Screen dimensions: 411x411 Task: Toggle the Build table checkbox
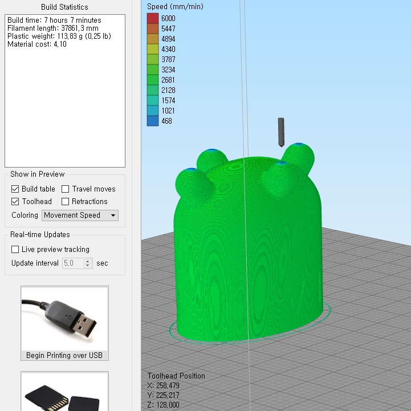pos(15,189)
